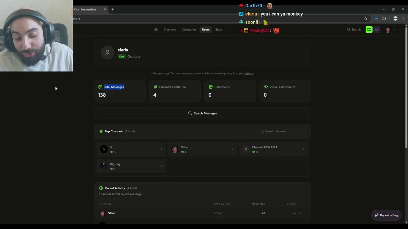This screenshot has width=408, height=229.
Task: Open the account avatar in the navbar
Action: click(388, 30)
